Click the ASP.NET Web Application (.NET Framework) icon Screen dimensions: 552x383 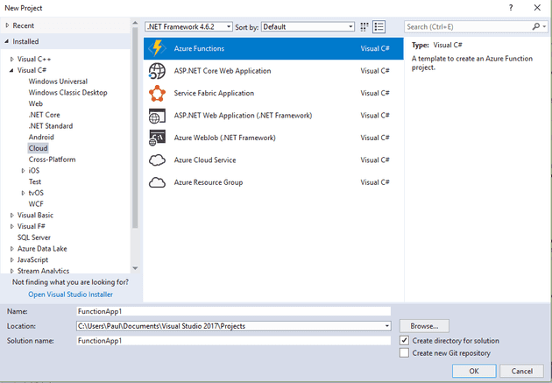157,116
